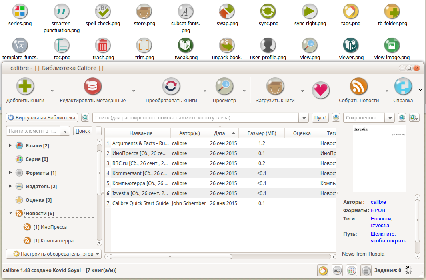Click the book list horizontal scrollbar
426x280 pixels.
(x=171, y=256)
